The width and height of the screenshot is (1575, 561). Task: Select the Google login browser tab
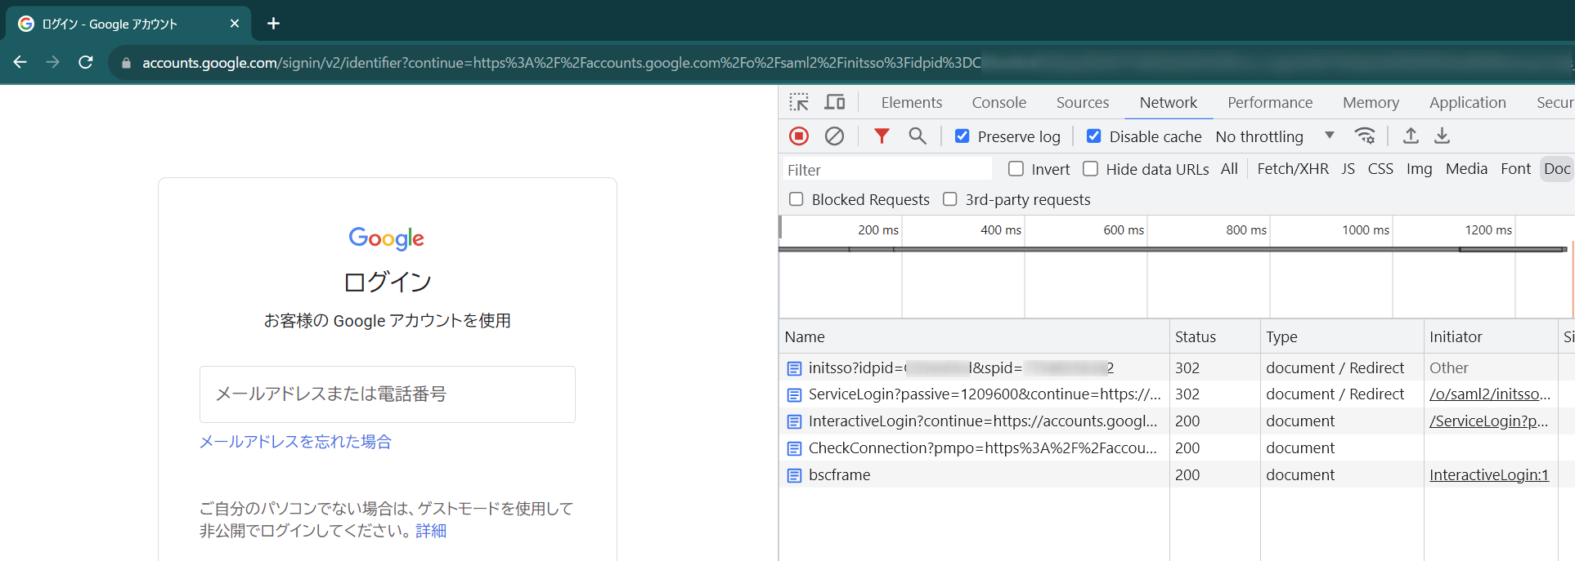[128, 24]
